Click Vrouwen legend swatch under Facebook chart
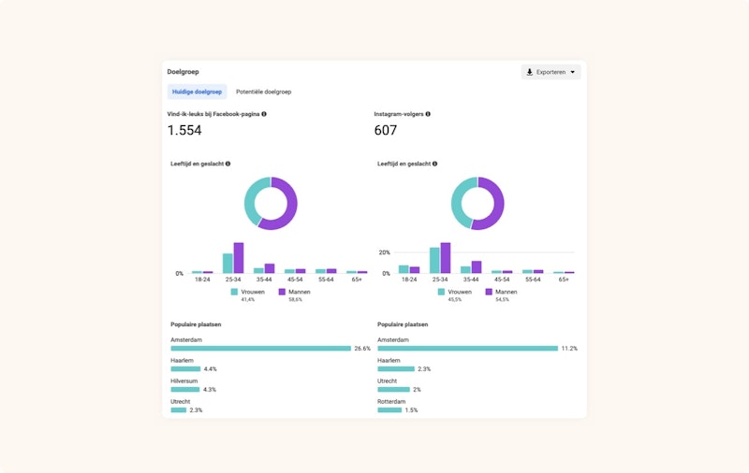 click(234, 292)
